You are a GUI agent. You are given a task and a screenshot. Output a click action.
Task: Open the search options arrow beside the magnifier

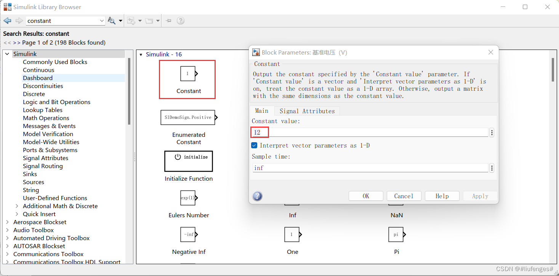click(x=120, y=21)
